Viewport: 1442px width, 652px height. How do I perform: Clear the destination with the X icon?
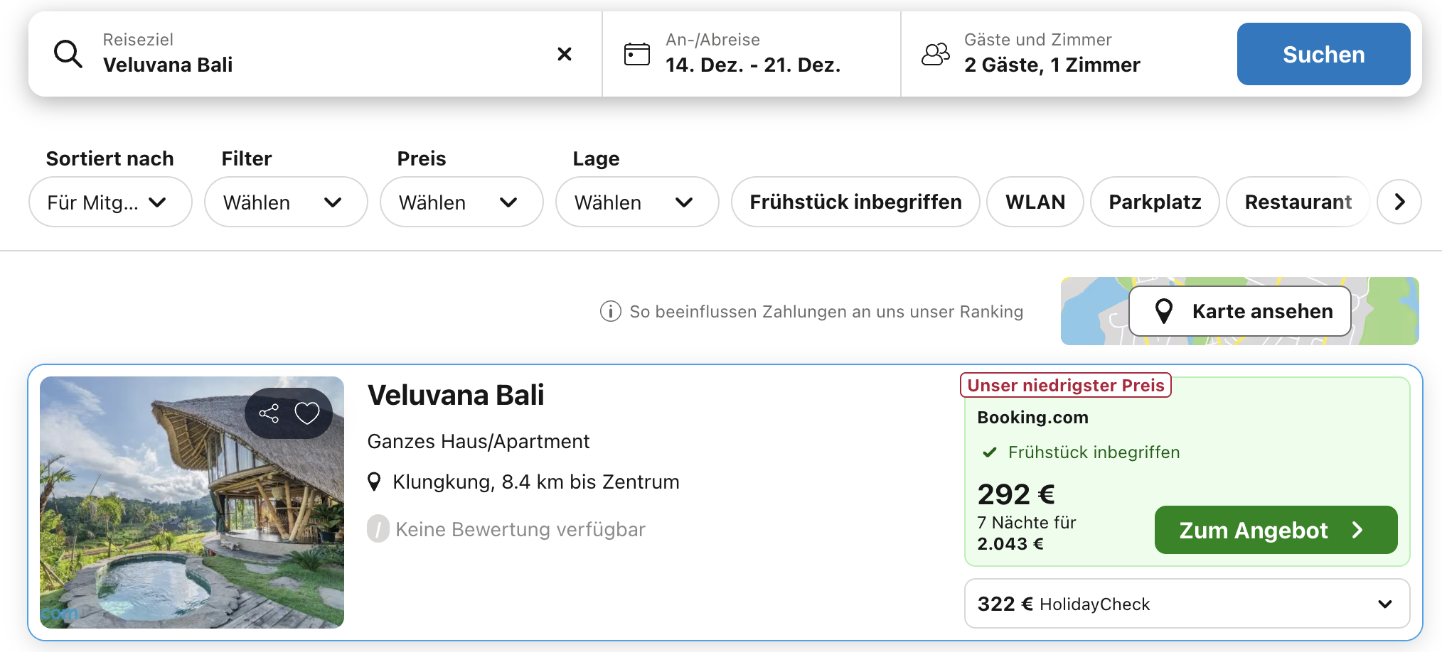pos(565,53)
